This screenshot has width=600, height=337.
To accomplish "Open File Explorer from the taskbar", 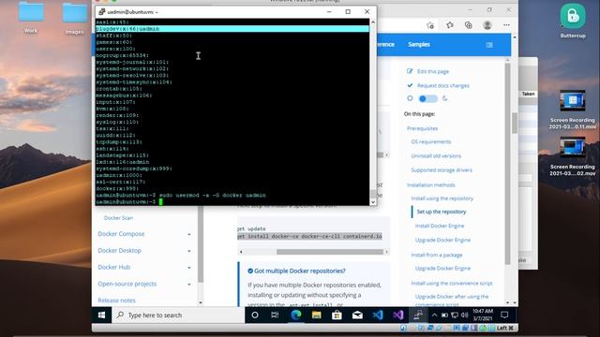I will (x=317, y=315).
